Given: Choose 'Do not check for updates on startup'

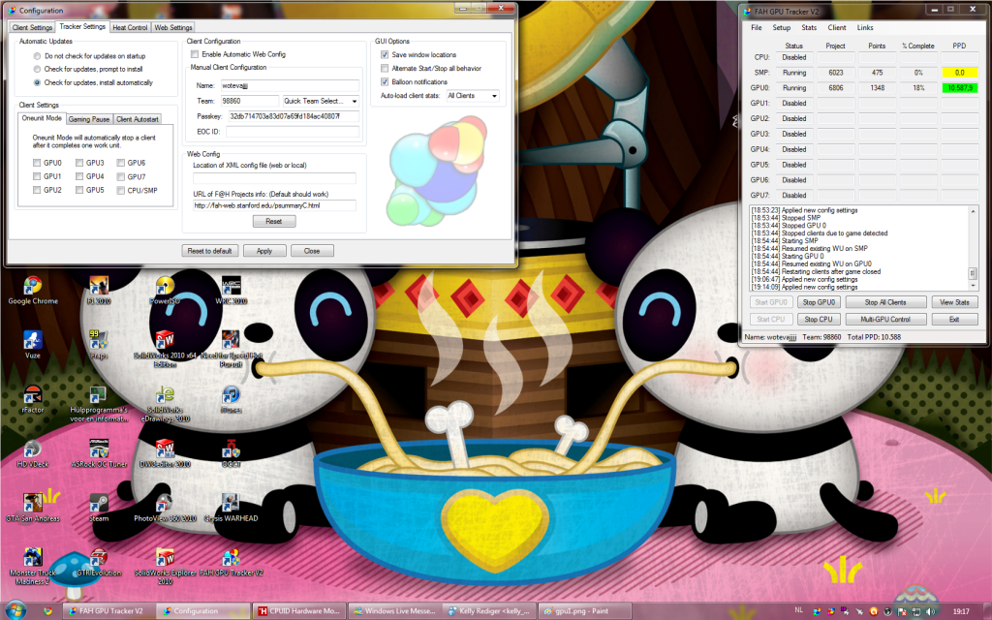Looking at the screenshot, I should click(38, 55).
